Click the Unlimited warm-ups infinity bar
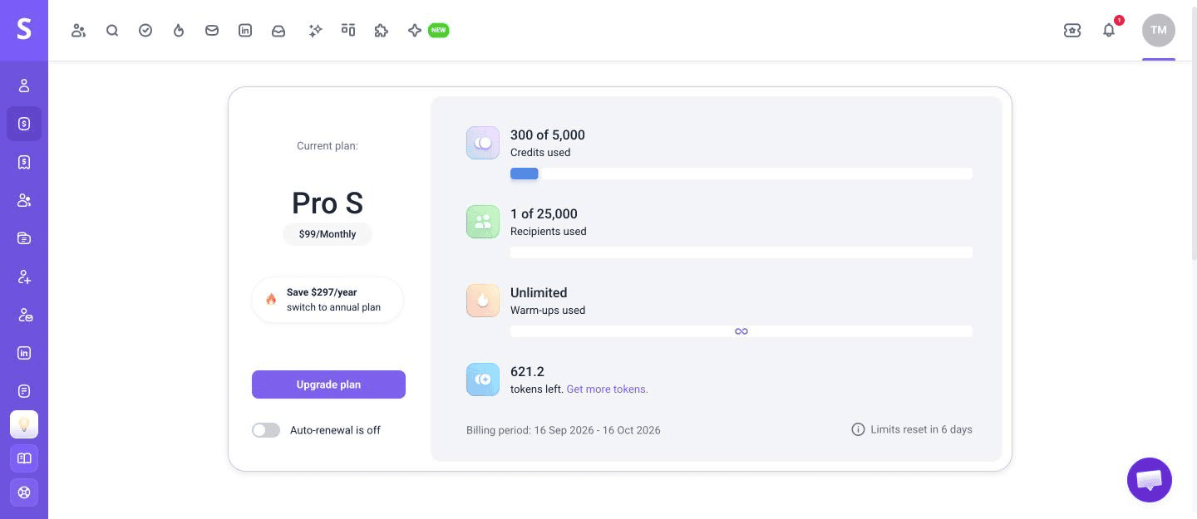The width and height of the screenshot is (1197, 519). [x=741, y=331]
